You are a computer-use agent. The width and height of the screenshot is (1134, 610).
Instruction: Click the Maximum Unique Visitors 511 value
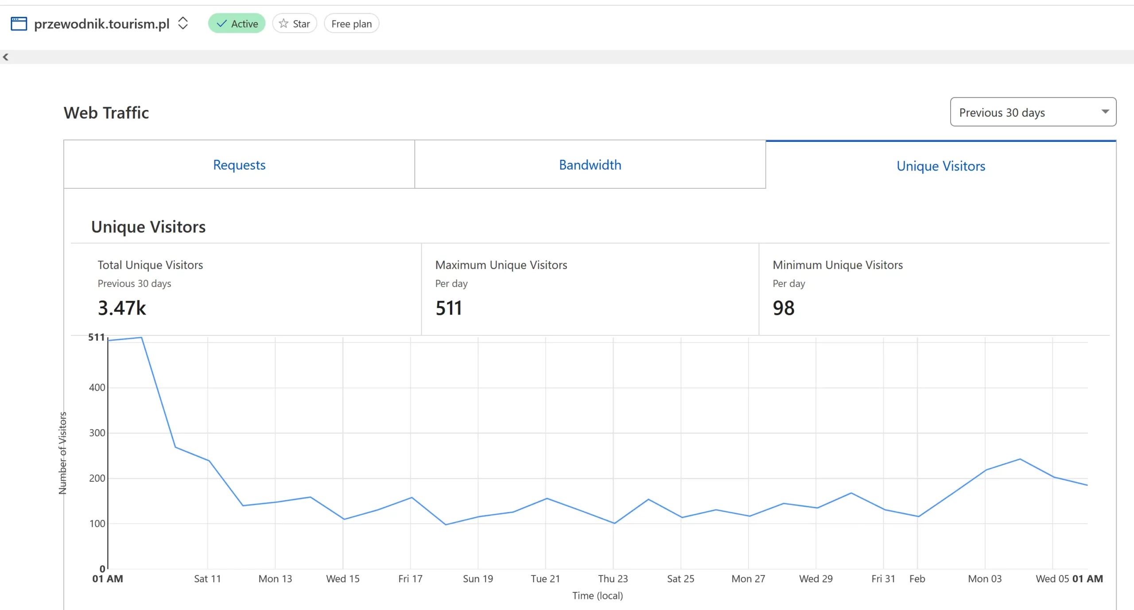point(448,308)
